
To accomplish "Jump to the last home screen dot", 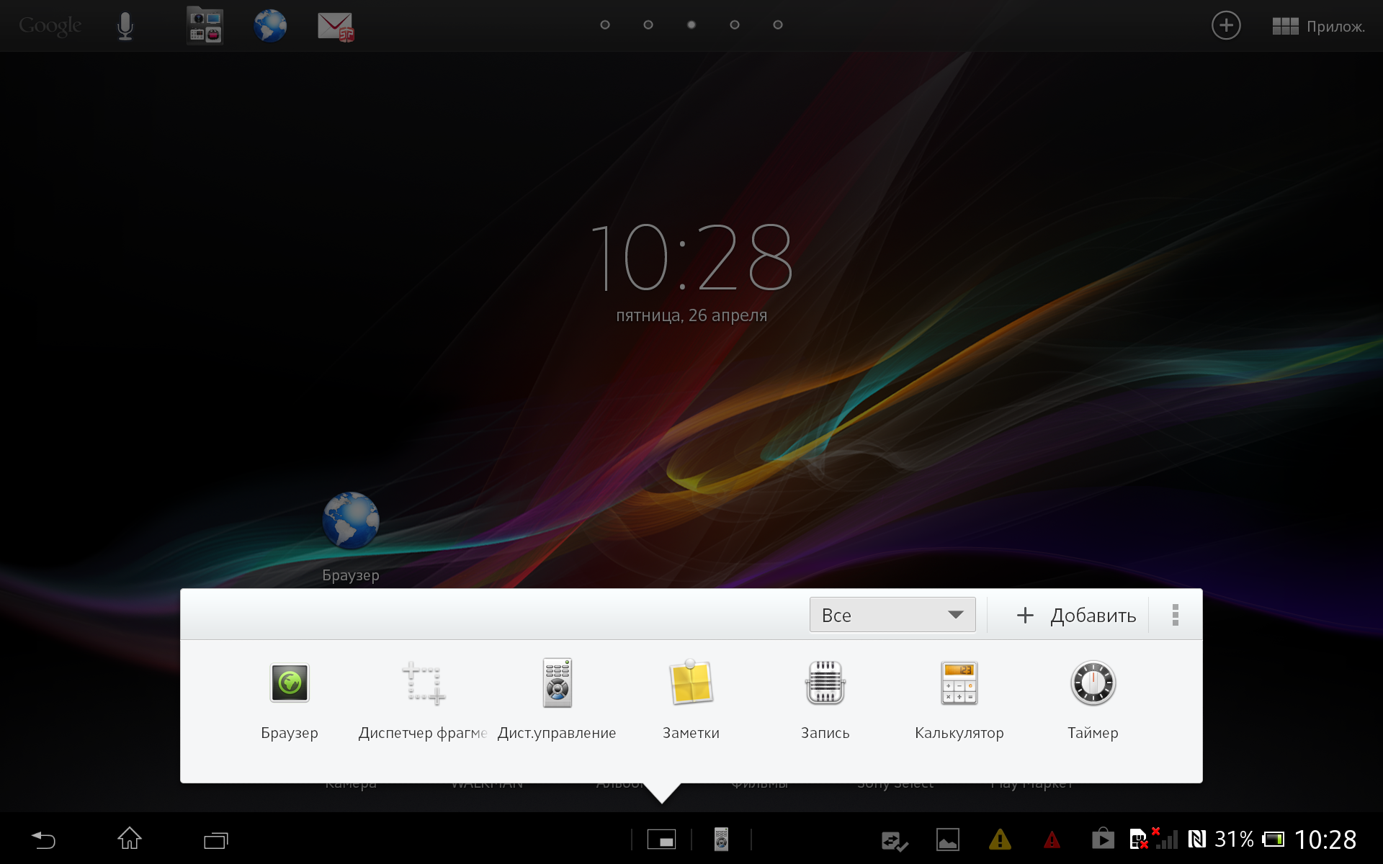I will 778,25.
